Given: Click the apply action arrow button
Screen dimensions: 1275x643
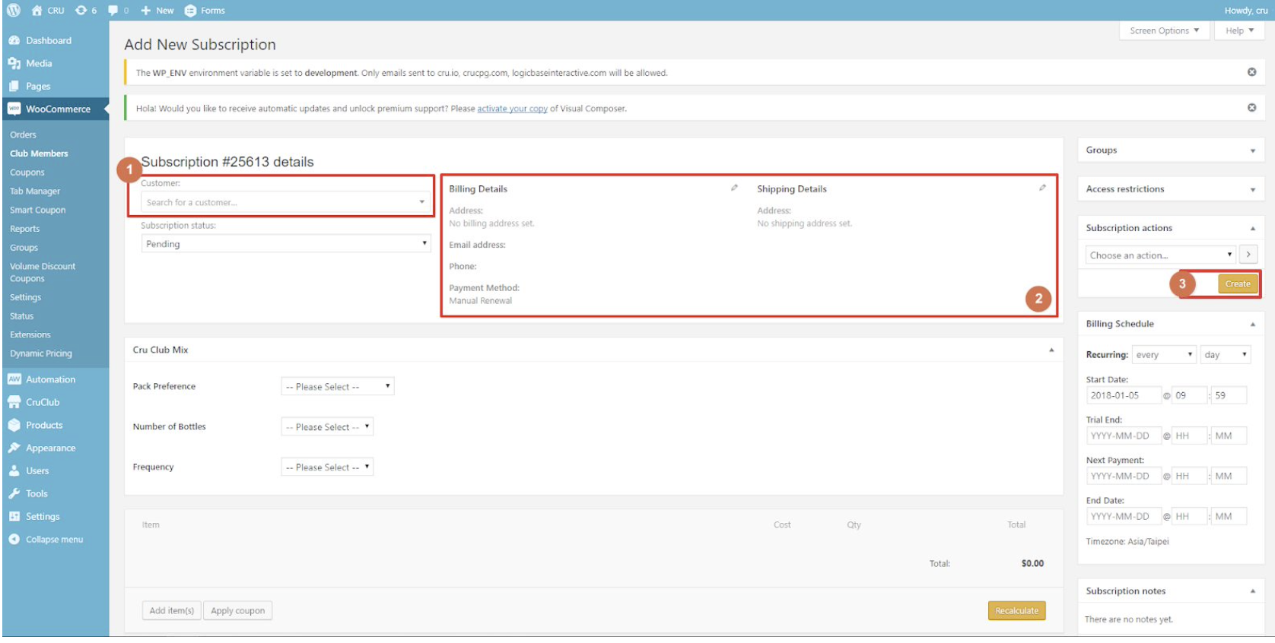Looking at the screenshot, I should point(1248,255).
